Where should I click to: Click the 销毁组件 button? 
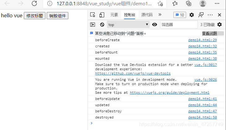58,15
